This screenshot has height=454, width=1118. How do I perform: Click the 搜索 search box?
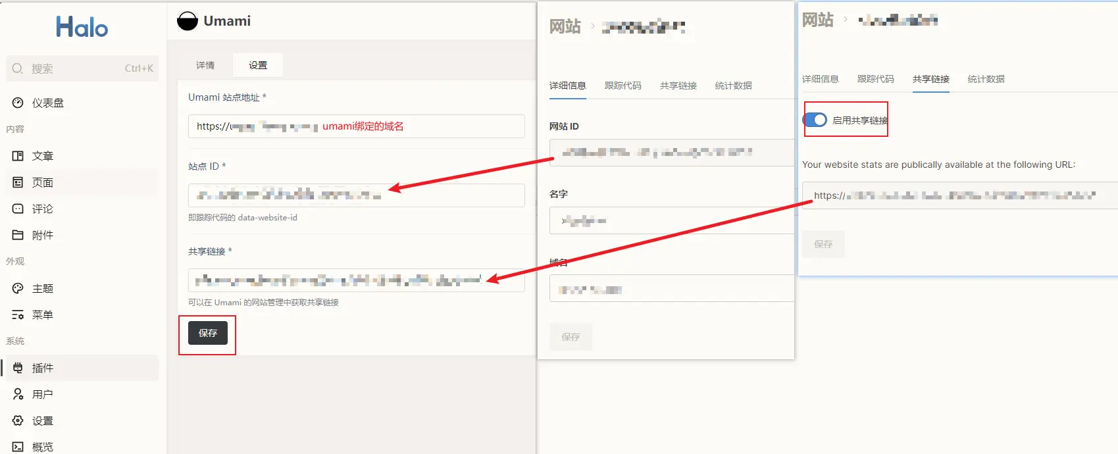[x=82, y=68]
